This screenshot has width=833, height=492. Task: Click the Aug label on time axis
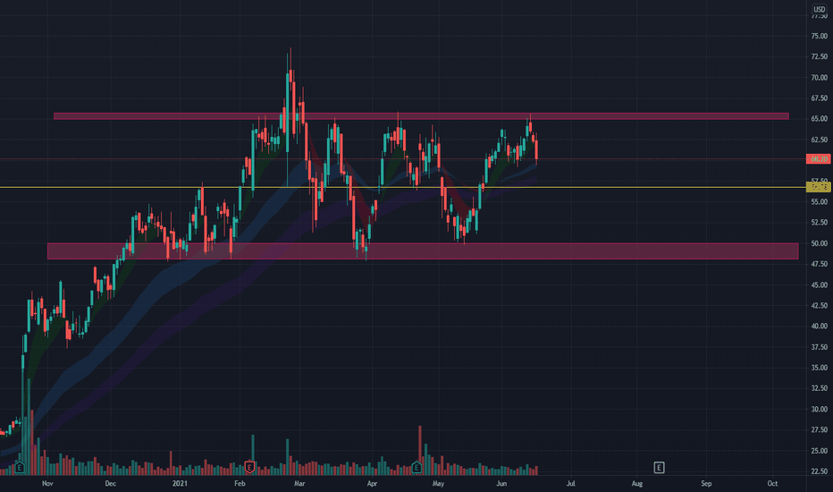pyautogui.click(x=636, y=484)
